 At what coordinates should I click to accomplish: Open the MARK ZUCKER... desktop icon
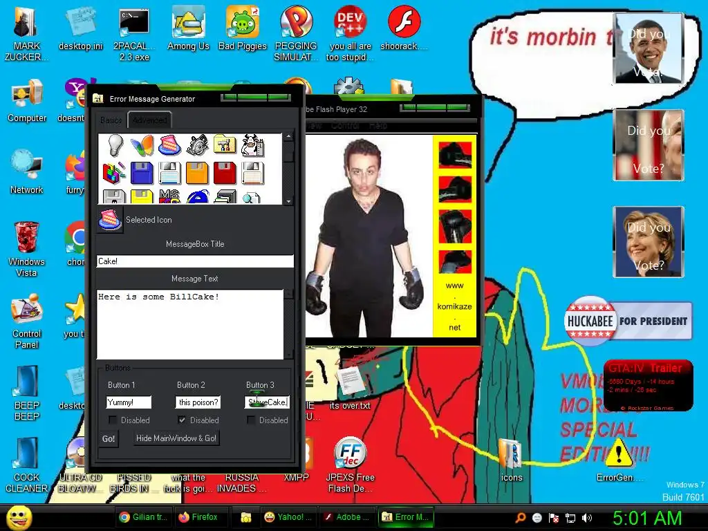click(26, 34)
